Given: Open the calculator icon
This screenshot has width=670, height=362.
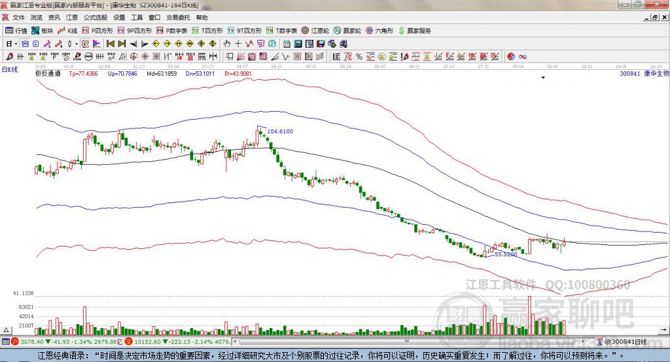Looking at the screenshot, I should tap(298, 44).
